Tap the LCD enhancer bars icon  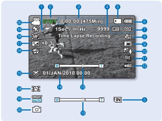click(x=128, y=66)
